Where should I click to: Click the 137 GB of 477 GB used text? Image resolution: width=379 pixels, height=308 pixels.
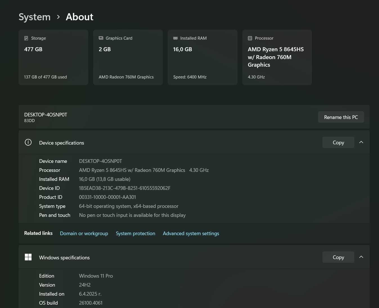[45, 77]
